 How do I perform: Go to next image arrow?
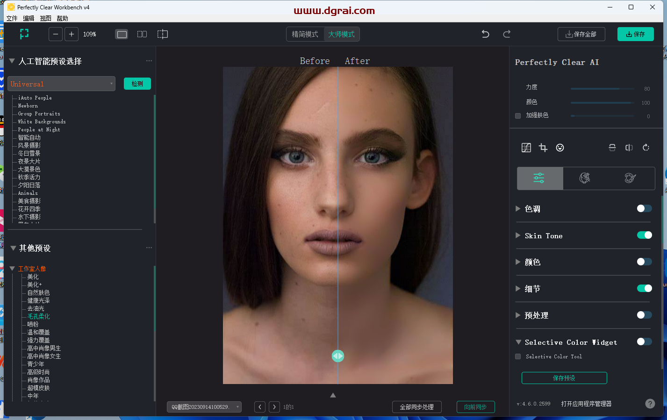coord(274,407)
